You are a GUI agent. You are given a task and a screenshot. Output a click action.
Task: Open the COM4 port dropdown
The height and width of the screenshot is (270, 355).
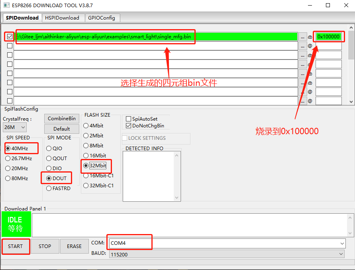(x=228, y=243)
